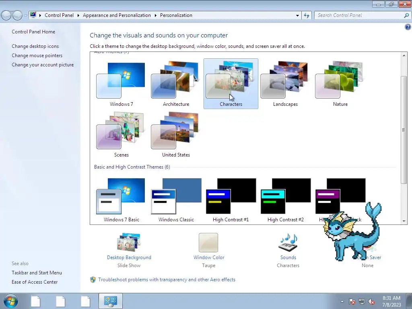
Task: Open first blank taskbar document icon
Action: (35, 301)
